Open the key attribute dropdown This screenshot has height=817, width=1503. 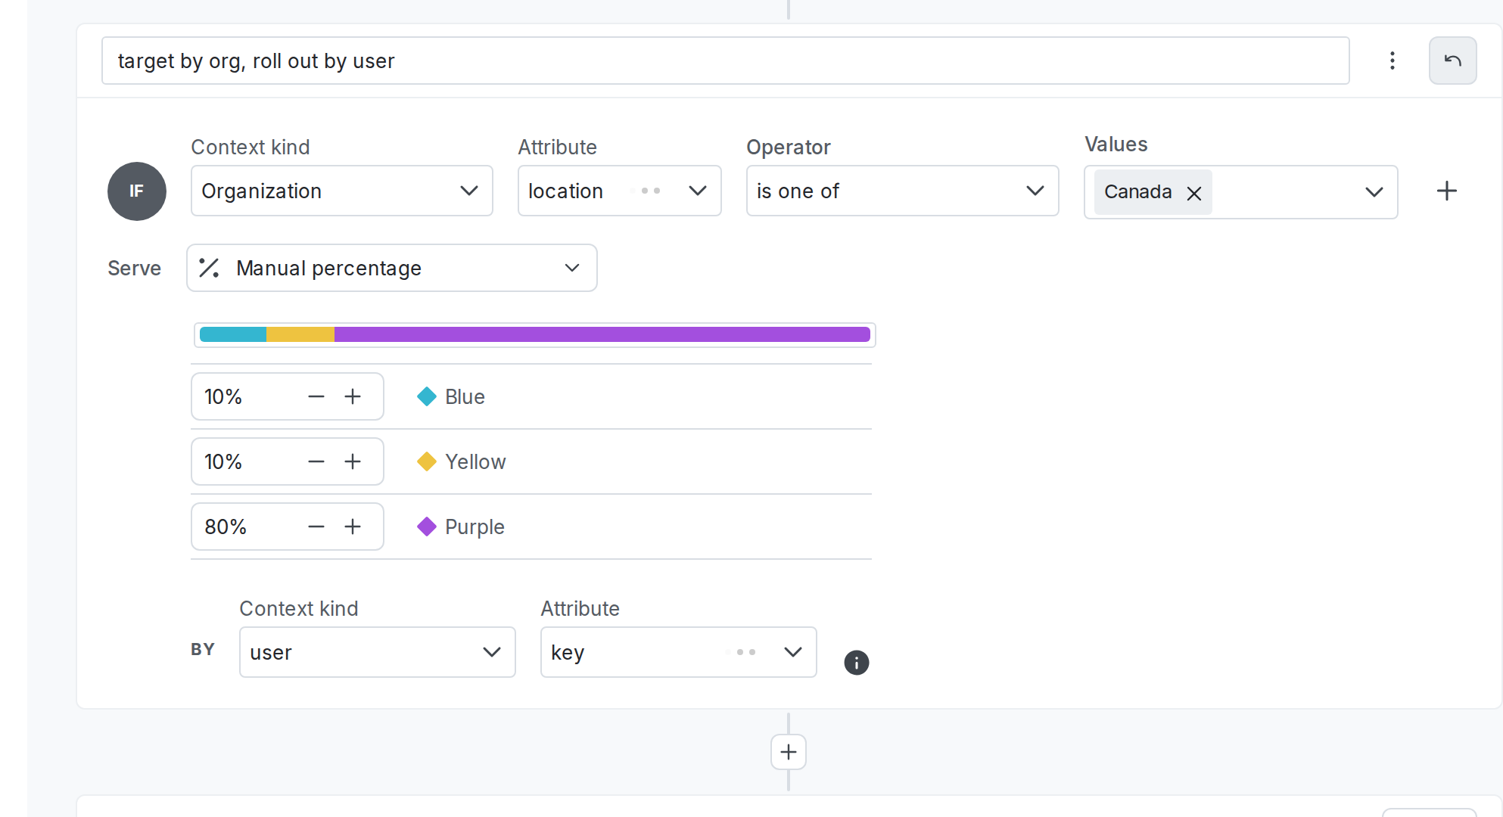point(793,652)
